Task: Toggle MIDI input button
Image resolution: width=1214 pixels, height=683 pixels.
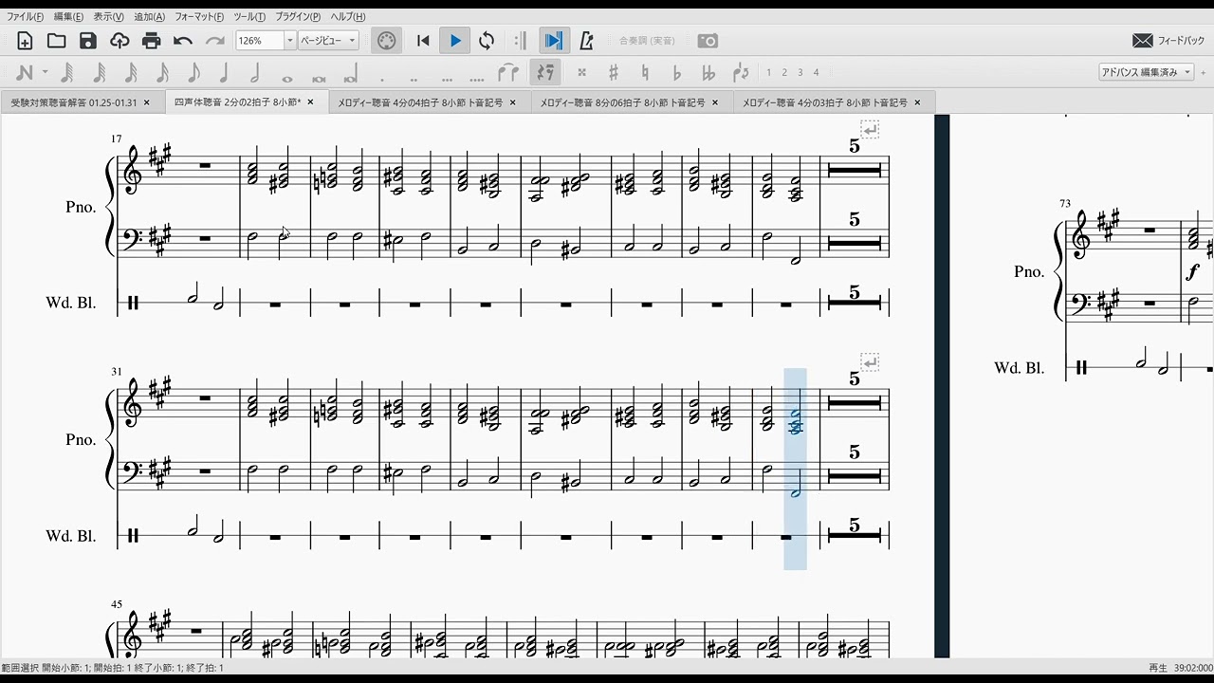Action: [386, 41]
